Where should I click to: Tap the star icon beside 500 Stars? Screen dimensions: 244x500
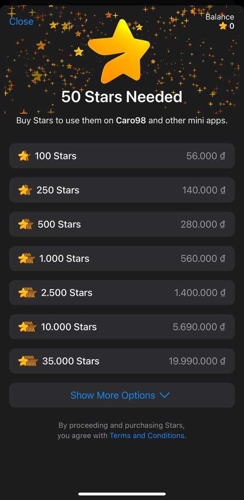26,224
